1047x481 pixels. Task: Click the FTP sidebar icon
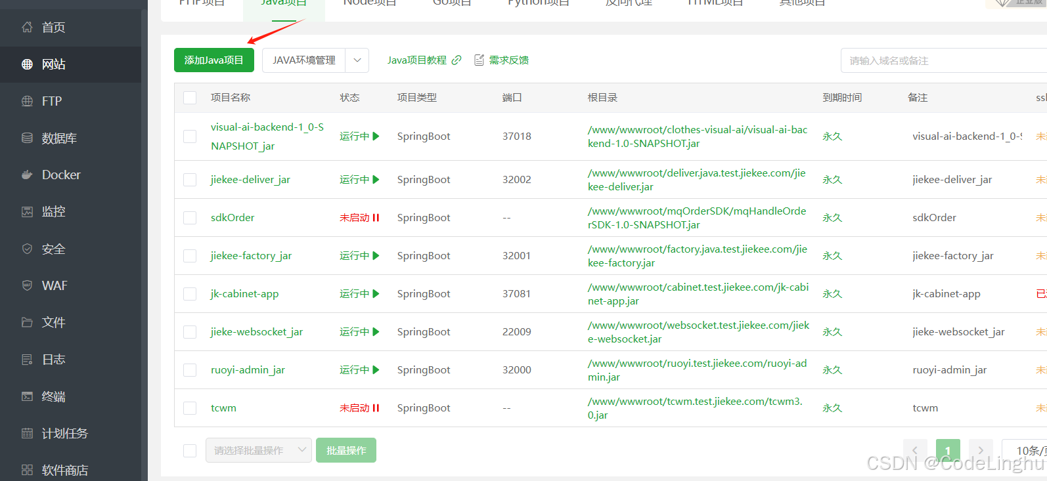pyautogui.click(x=27, y=101)
